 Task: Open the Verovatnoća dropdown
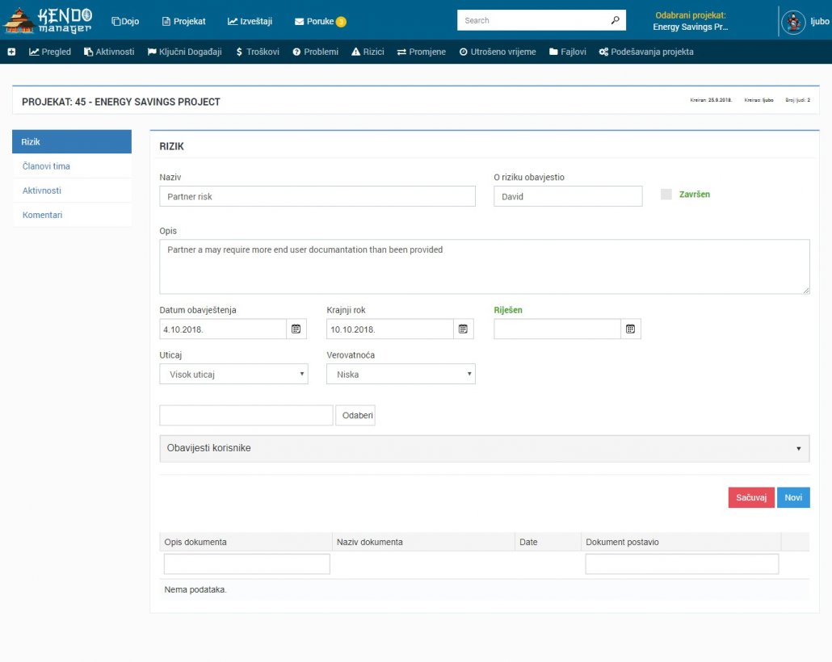point(401,374)
